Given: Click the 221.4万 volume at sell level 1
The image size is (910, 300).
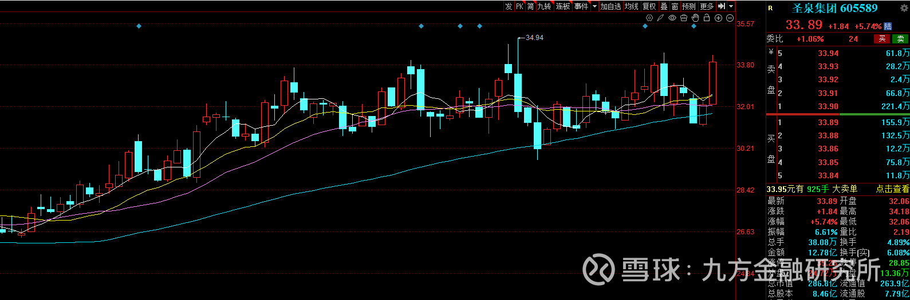Looking at the screenshot, I should [895, 106].
